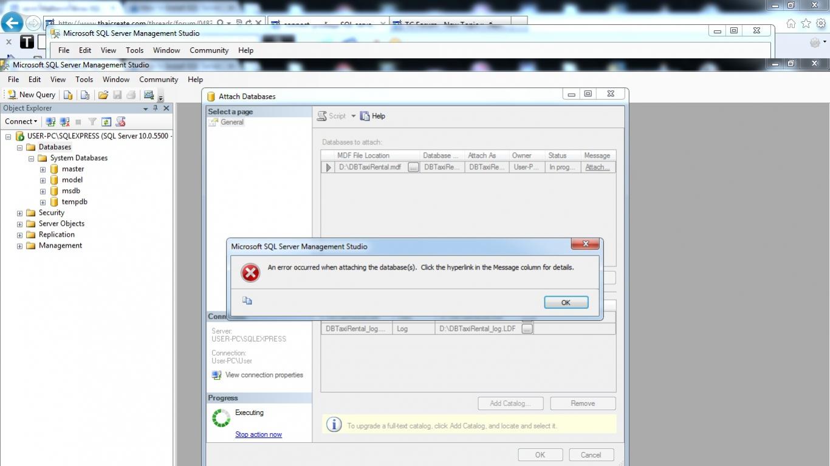Screen dimensions: 830x466
Task: Click the copy message icon in error dialog
Action: 247,300
